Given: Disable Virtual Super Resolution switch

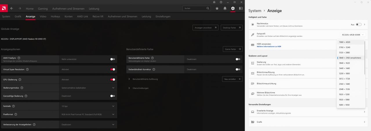Looking at the screenshot, I should pos(112,69).
